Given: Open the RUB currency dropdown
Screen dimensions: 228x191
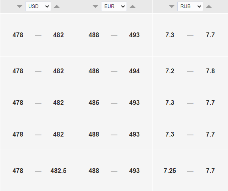Looking at the screenshot, I should 190,6.
